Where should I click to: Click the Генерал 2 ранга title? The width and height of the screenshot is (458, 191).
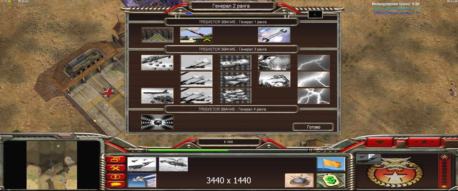click(231, 6)
